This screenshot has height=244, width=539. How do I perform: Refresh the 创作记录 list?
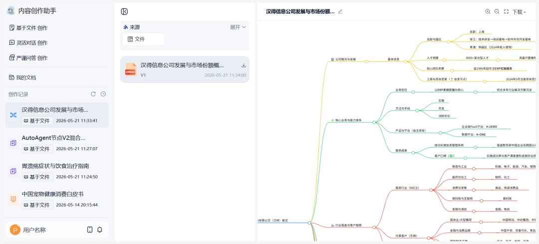coord(93,94)
